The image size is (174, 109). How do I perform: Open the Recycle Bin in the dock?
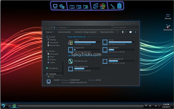pyautogui.click(x=119, y=6)
